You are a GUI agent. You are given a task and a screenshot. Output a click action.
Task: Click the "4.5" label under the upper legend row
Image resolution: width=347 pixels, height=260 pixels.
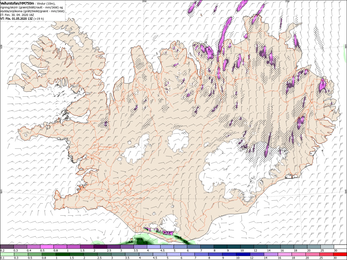tap(162, 251)
